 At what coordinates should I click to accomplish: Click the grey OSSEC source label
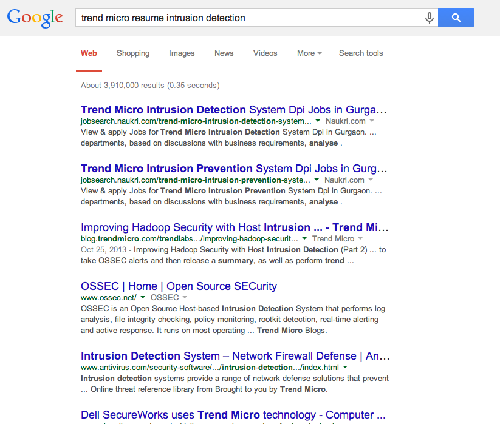tap(165, 297)
